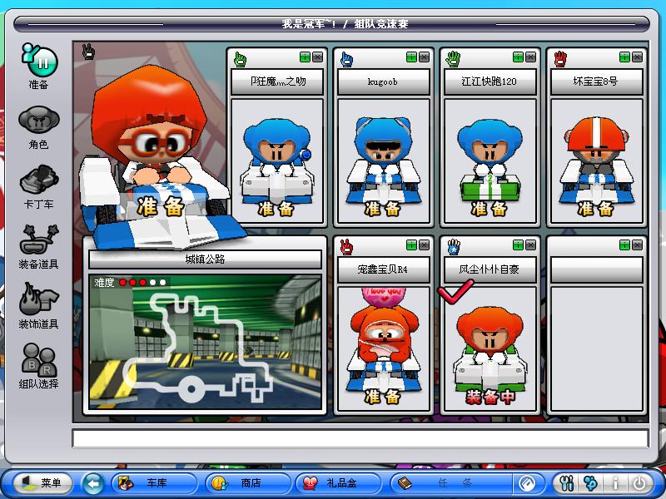Open the 城镇公路 track preview image
The width and height of the screenshot is (666, 499).
click(x=205, y=342)
